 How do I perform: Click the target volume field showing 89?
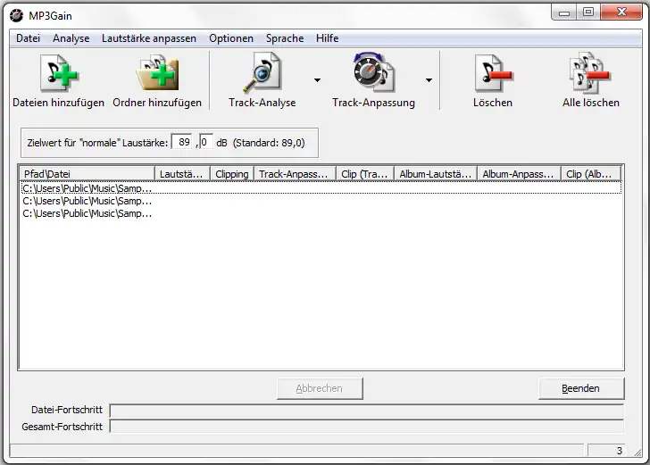click(184, 142)
